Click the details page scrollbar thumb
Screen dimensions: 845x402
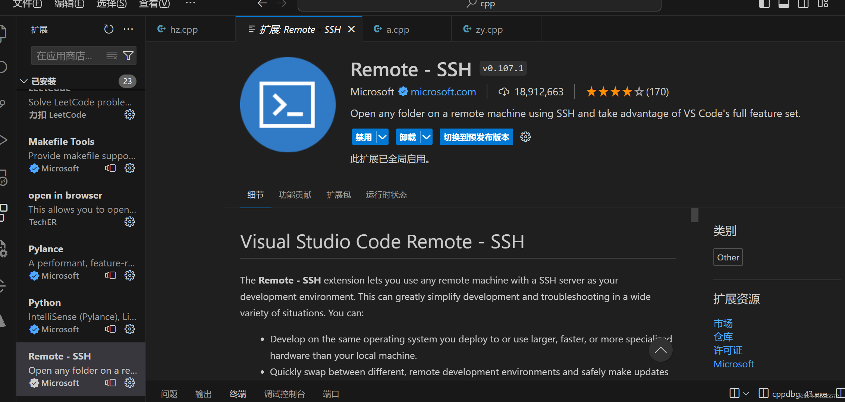[x=695, y=215]
